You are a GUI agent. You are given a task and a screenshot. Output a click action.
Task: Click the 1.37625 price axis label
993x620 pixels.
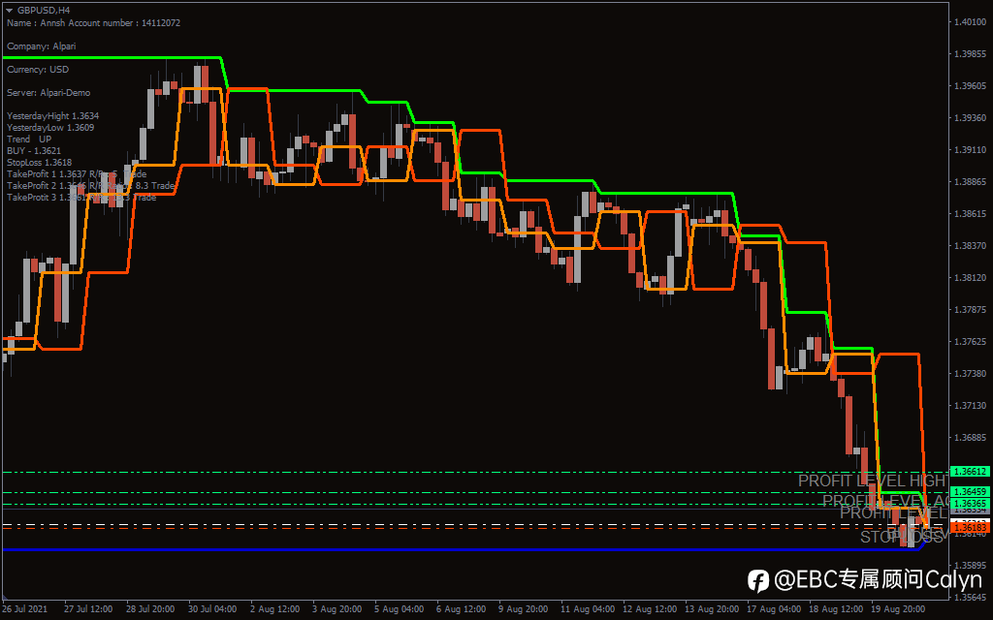click(x=970, y=342)
